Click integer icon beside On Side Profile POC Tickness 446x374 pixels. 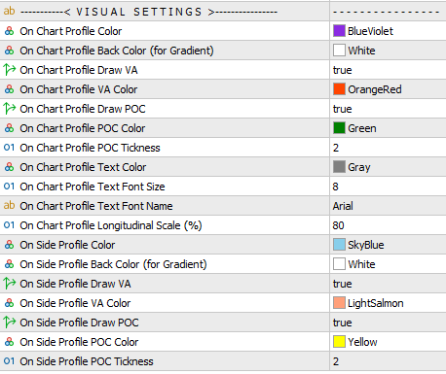coord(9,361)
